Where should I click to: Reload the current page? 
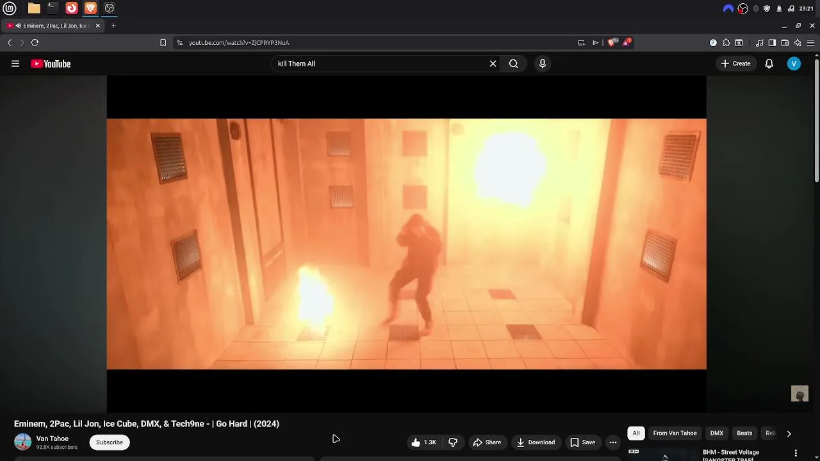click(35, 42)
